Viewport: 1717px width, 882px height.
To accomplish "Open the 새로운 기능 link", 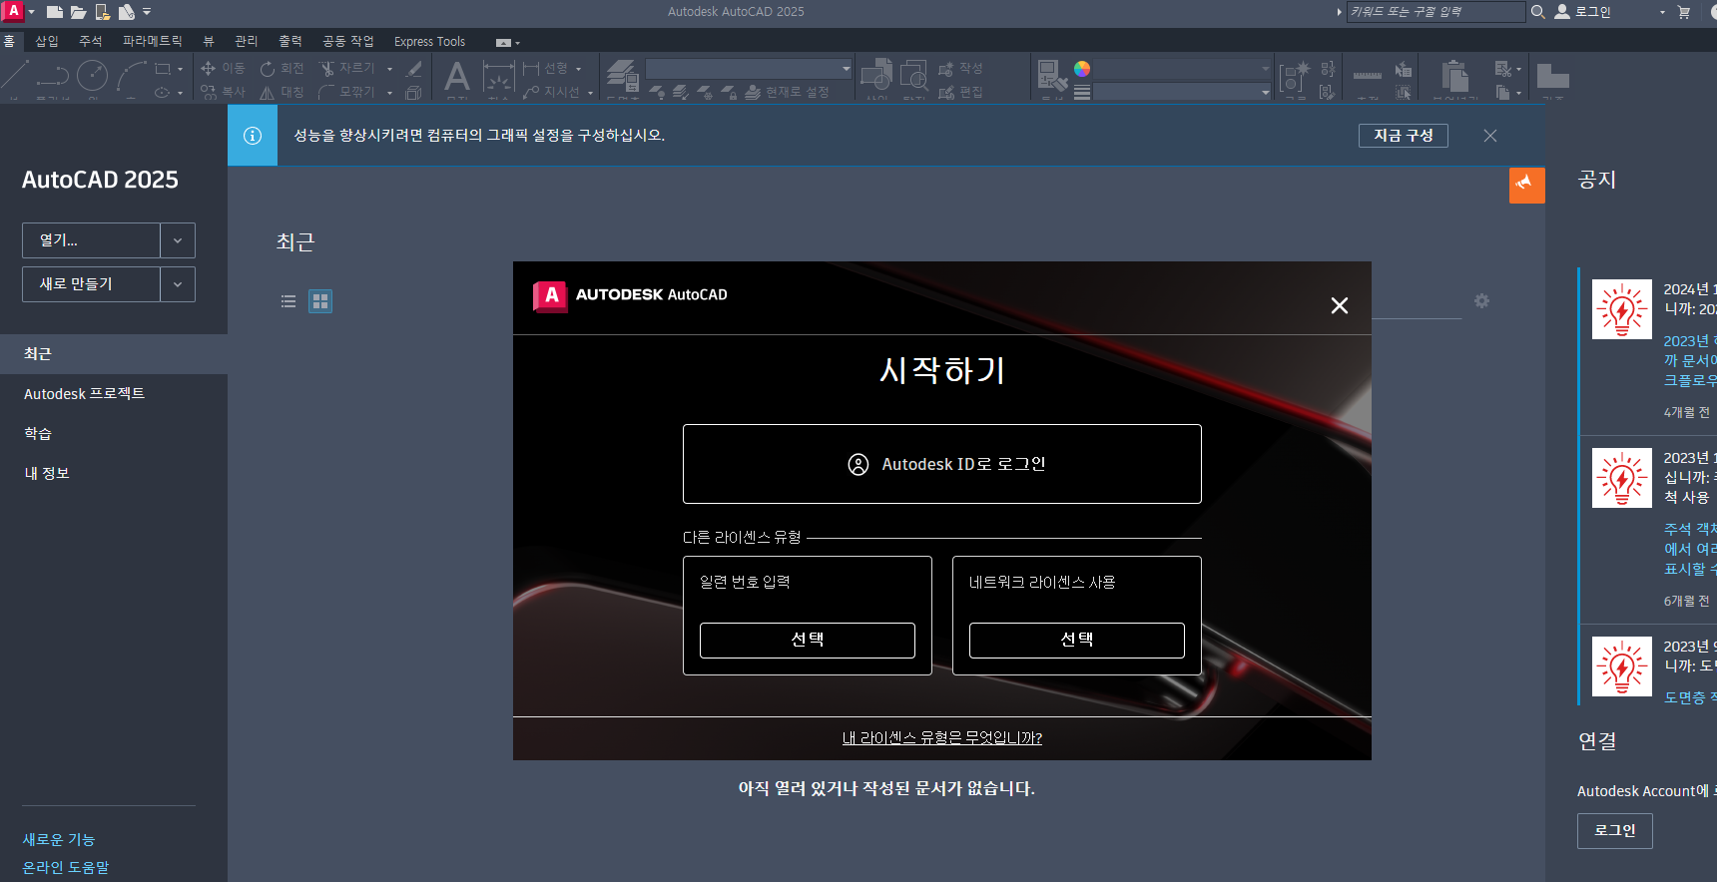I will pos(59,840).
